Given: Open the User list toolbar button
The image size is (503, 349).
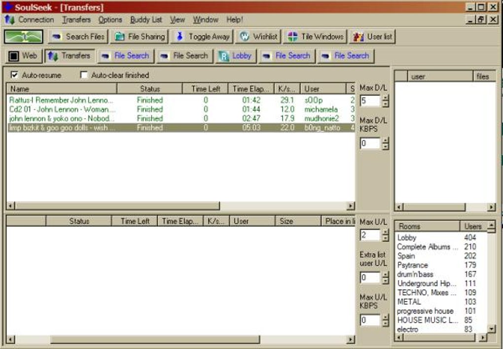Looking at the screenshot, I should [x=372, y=36].
